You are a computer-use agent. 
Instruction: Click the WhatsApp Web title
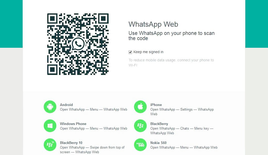[x=153, y=24]
